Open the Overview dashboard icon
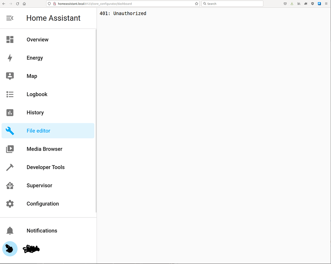Image resolution: width=331 pixels, height=264 pixels. [10, 39]
